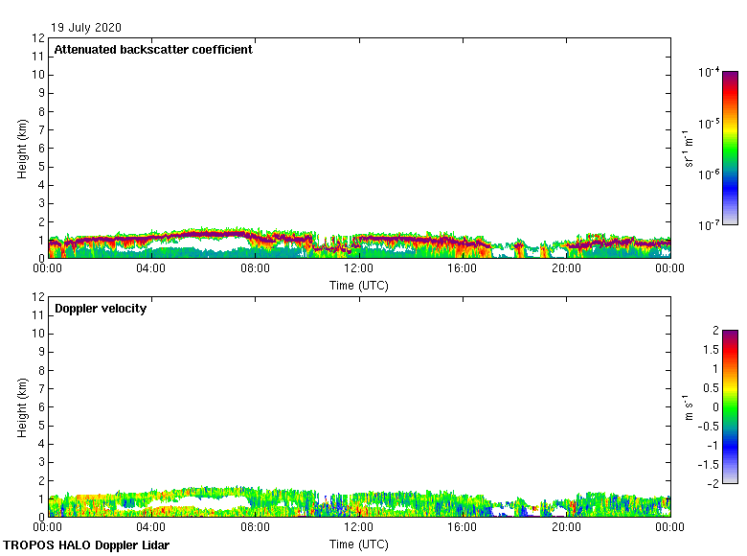Click the 'sr-1 m-1' unit label

(x=689, y=148)
